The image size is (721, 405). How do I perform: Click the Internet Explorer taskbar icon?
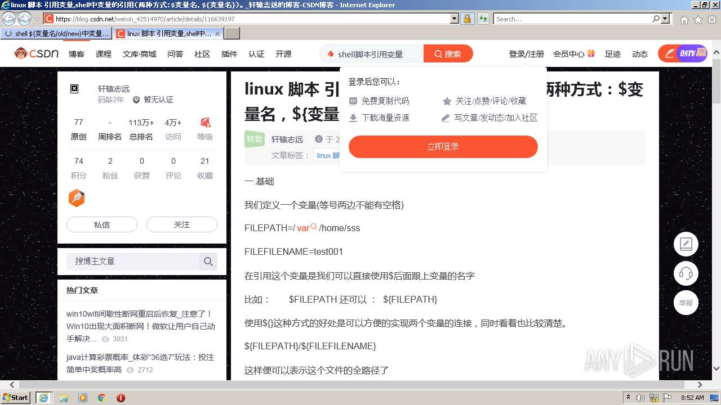click(x=44, y=397)
